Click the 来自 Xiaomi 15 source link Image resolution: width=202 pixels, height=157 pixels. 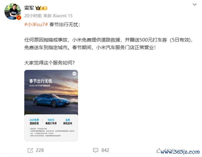tap(58, 16)
